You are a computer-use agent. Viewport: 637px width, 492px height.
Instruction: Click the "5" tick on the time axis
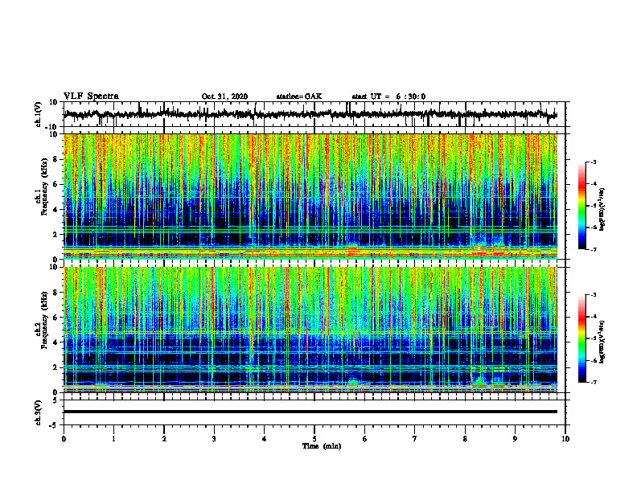314,439
